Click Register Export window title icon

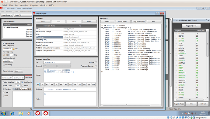pos(34,13)
